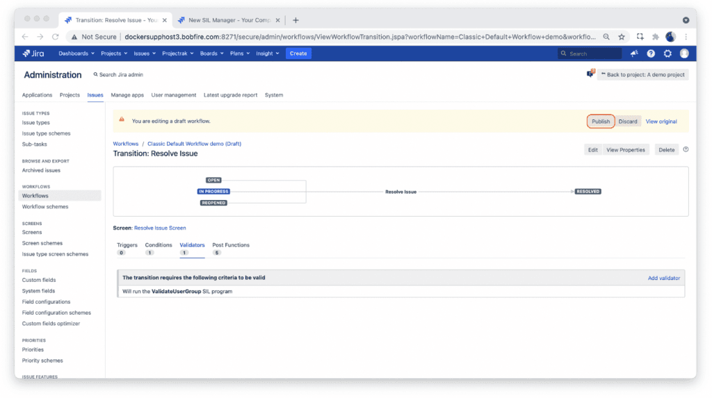Click the Jira search field
712x398 pixels.
590,53
